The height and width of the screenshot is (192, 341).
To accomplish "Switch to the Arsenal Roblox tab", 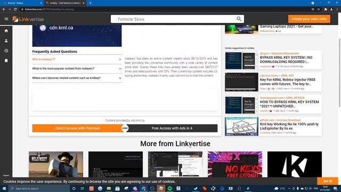I will click(22, 3).
